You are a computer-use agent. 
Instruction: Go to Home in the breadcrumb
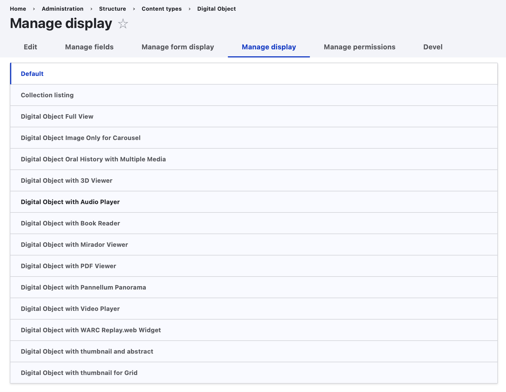[x=18, y=9]
